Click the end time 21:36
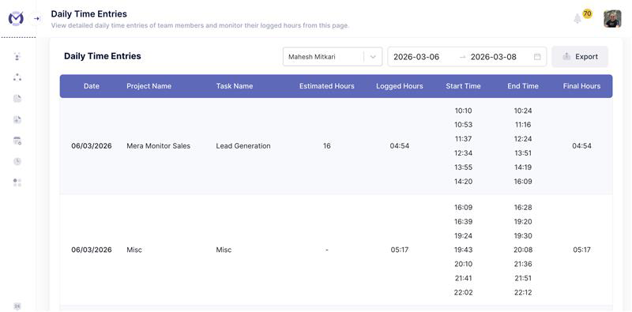This screenshot has height=312, width=632. 523,264
